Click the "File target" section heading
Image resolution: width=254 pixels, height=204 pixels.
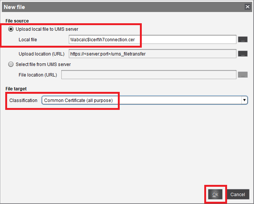pos(17,88)
